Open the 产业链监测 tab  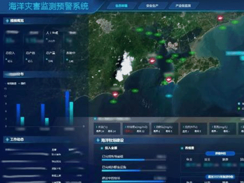pos(183,6)
